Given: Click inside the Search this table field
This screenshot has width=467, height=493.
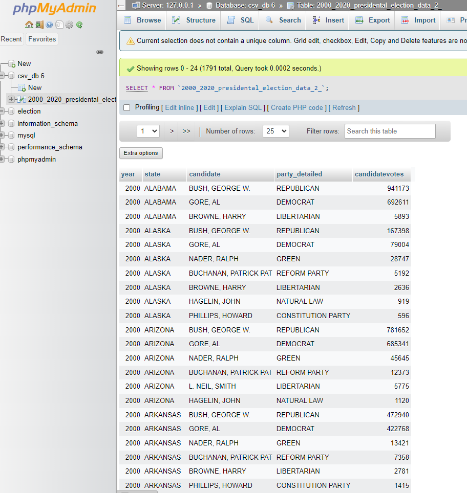Looking at the screenshot, I should (390, 131).
